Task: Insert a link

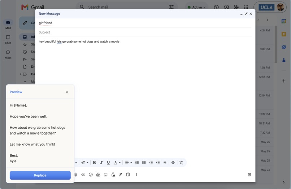Action: [83, 175]
